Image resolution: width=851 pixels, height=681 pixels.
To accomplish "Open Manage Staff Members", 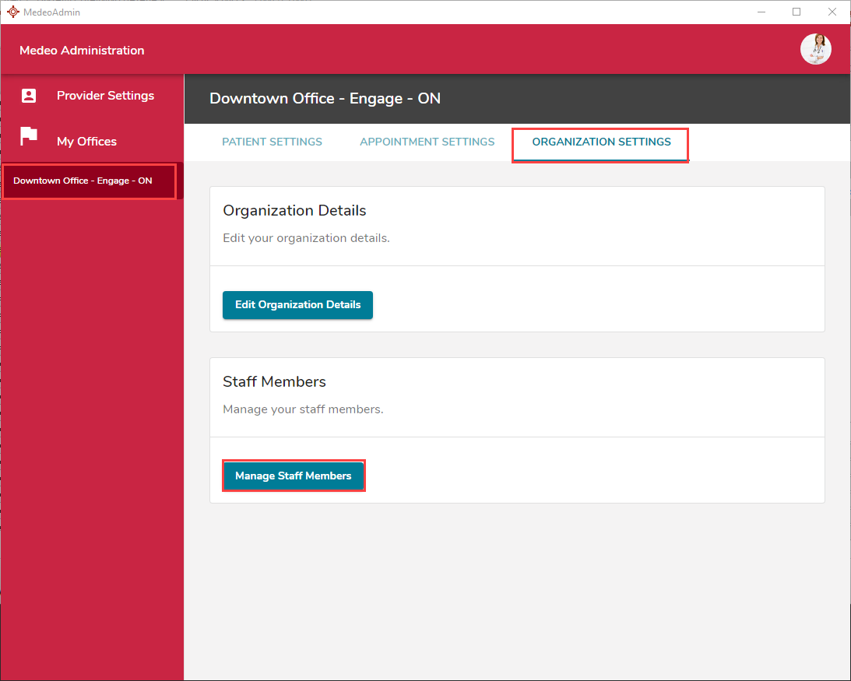I will (294, 476).
